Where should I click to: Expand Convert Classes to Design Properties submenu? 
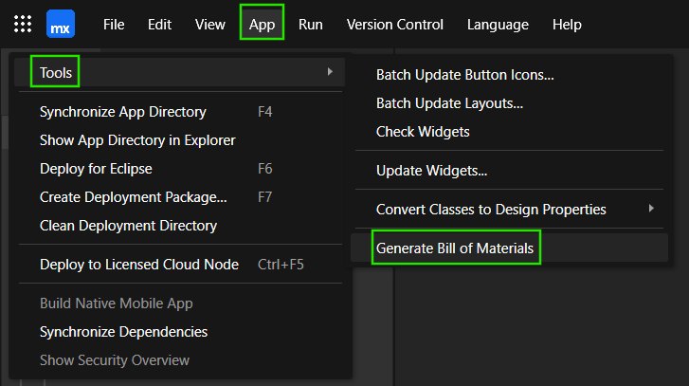coord(509,210)
